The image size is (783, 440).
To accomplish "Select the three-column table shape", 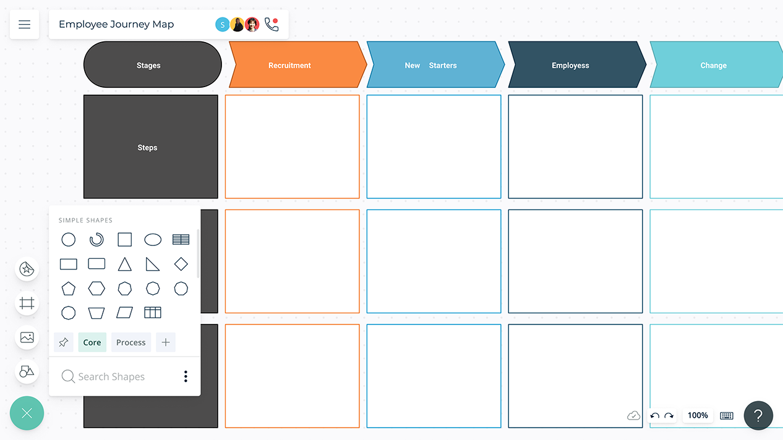I will coord(153,313).
